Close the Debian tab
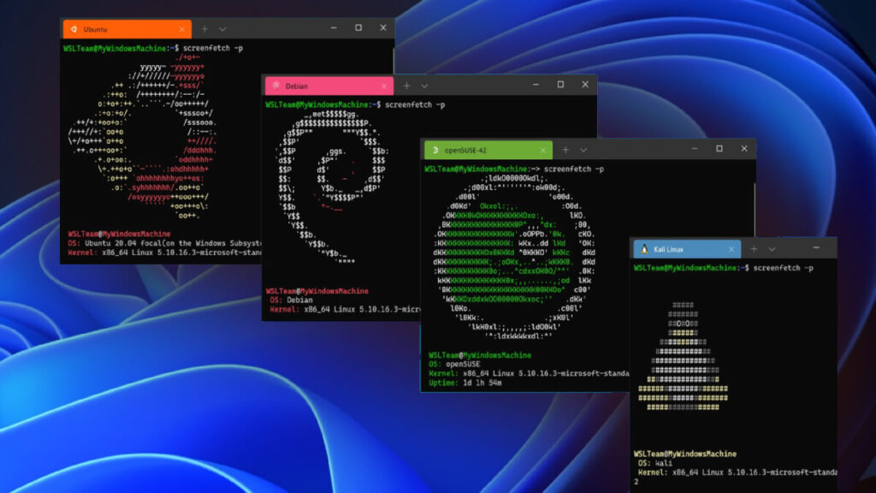This screenshot has width=876, height=493. (384, 86)
